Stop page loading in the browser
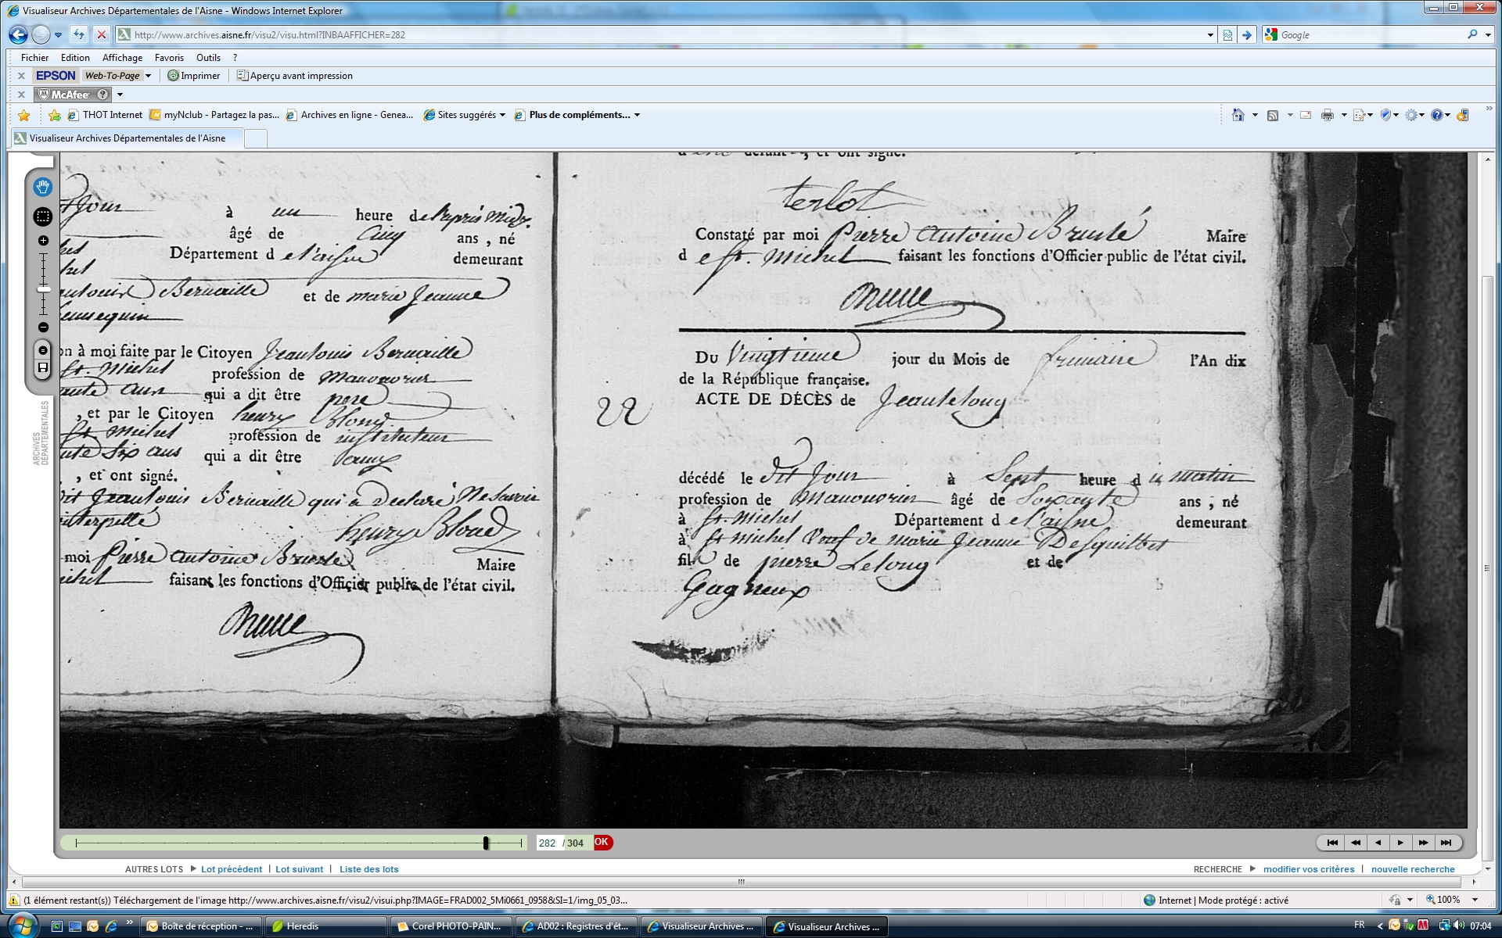Image resolution: width=1502 pixels, height=938 pixels. (101, 34)
